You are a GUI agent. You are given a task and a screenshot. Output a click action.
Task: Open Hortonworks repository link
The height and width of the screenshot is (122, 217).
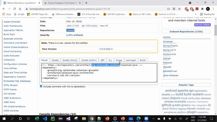170,54
